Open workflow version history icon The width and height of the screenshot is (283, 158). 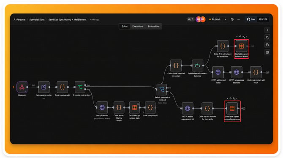(x=232, y=19)
